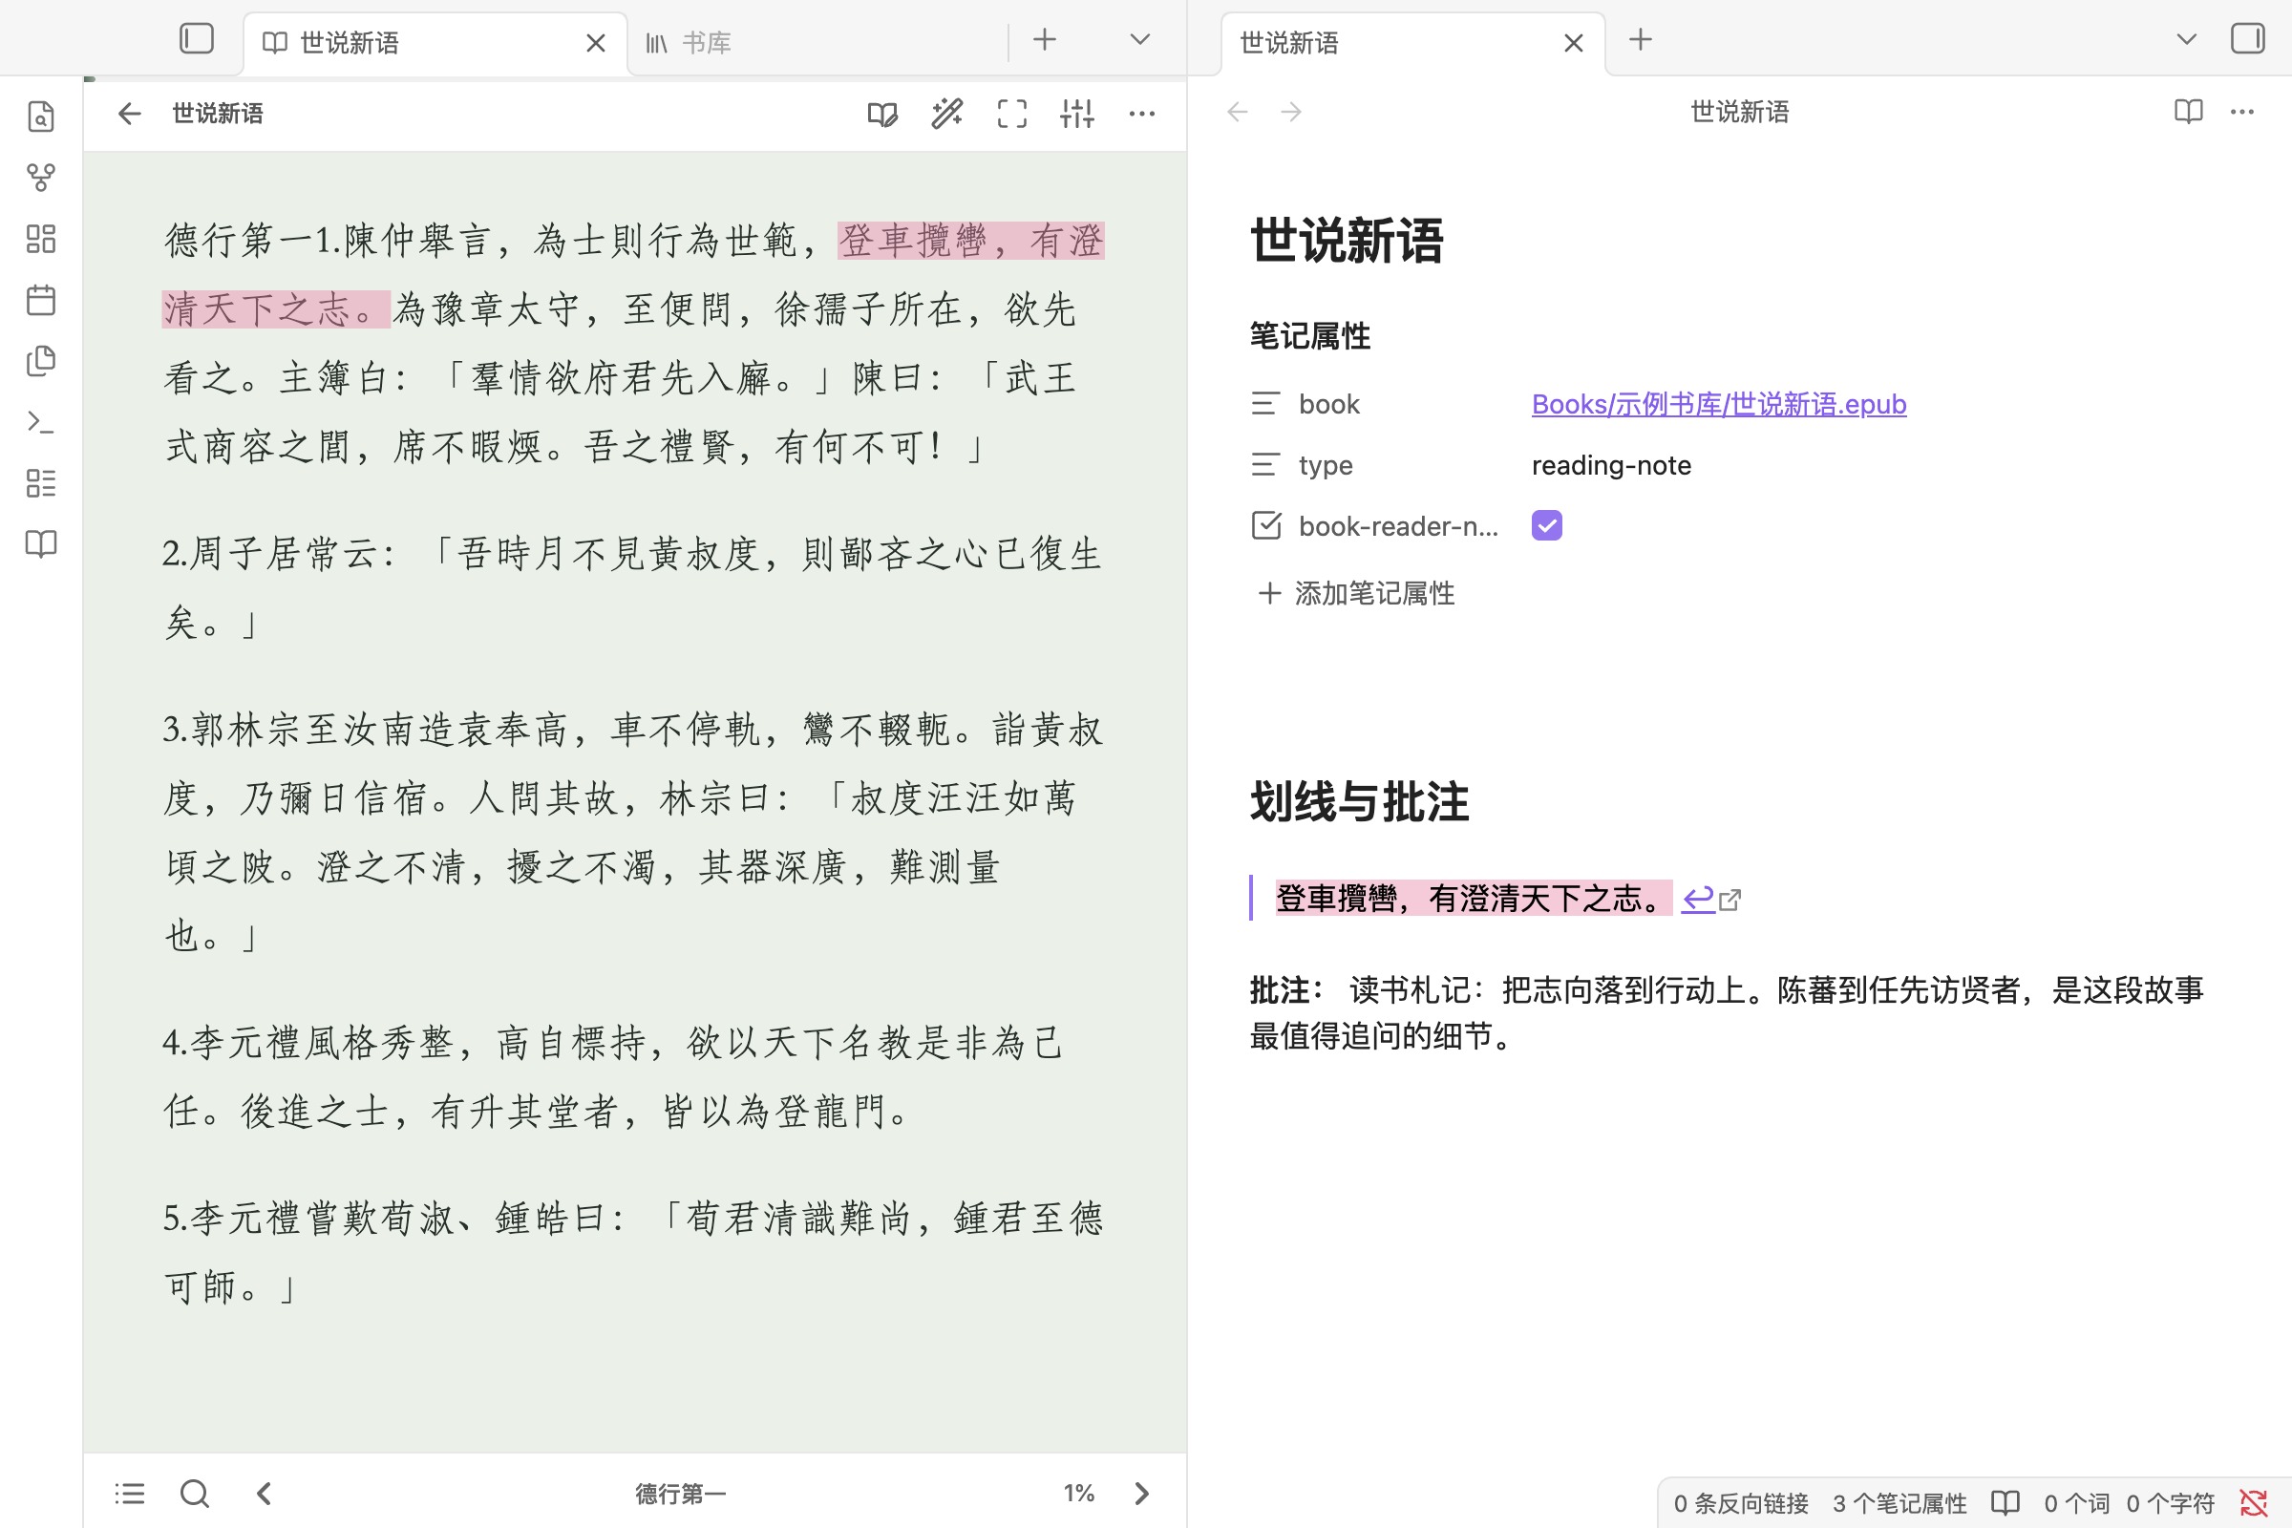Image resolution: width=2292 pixels, height=1528 pixels.
Task: Click the 世说新语 note title heading
Action: [x=1346, y=241]
